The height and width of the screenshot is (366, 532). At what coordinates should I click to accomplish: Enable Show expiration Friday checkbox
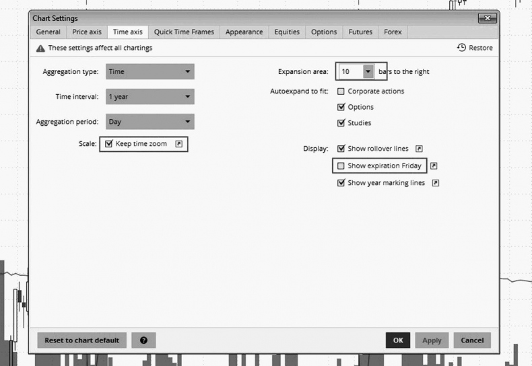341,166
